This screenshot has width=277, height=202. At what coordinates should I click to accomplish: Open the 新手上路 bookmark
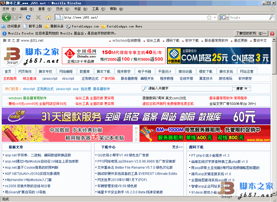[33, 26]
